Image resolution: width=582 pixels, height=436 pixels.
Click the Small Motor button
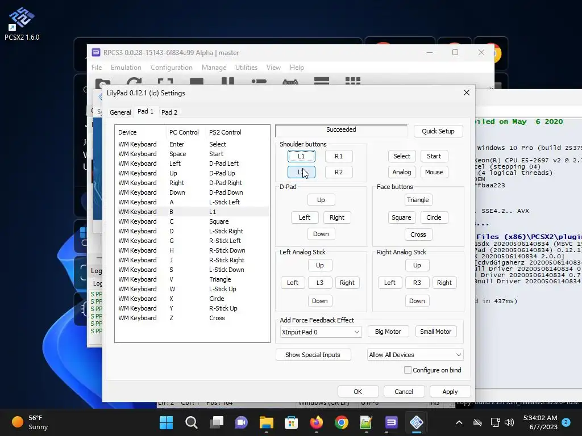(x=436, y=332)
